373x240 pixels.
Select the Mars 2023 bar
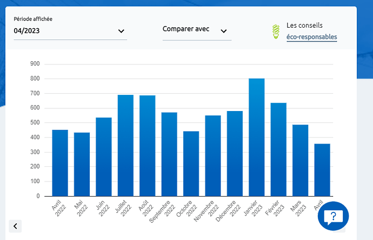click(x=300, y=160)
